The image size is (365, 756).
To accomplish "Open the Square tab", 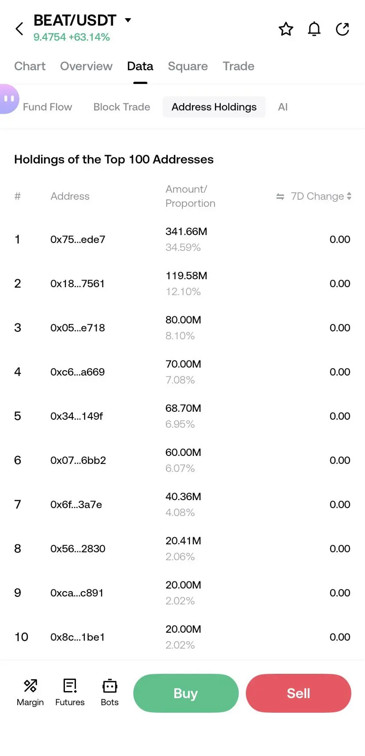I will 188,66.
